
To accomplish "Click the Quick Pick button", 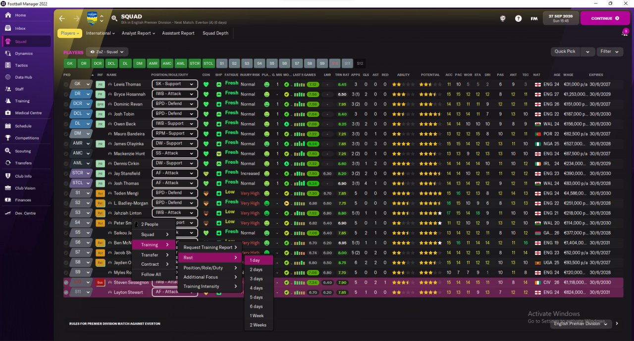I will pos(565,51).
